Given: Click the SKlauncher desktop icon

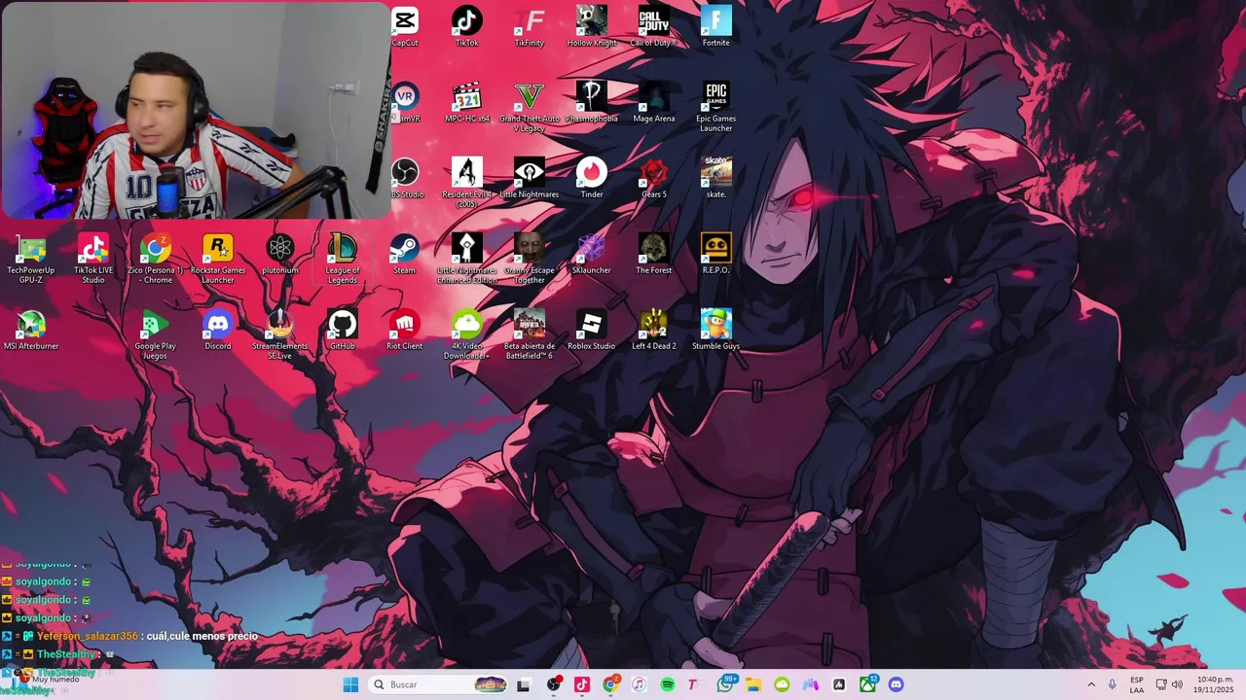Looking at the screenshot, I should tap(592, 254).
